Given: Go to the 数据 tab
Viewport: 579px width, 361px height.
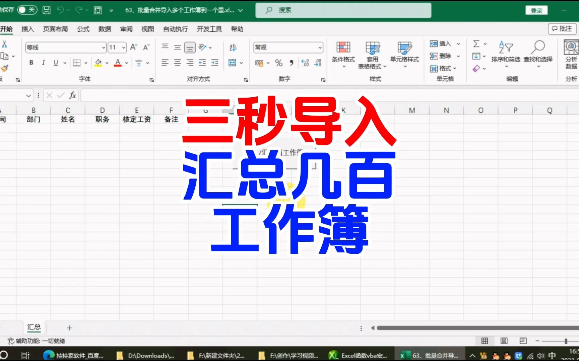Looking at the screenshot, I should [x=105, y=29].
